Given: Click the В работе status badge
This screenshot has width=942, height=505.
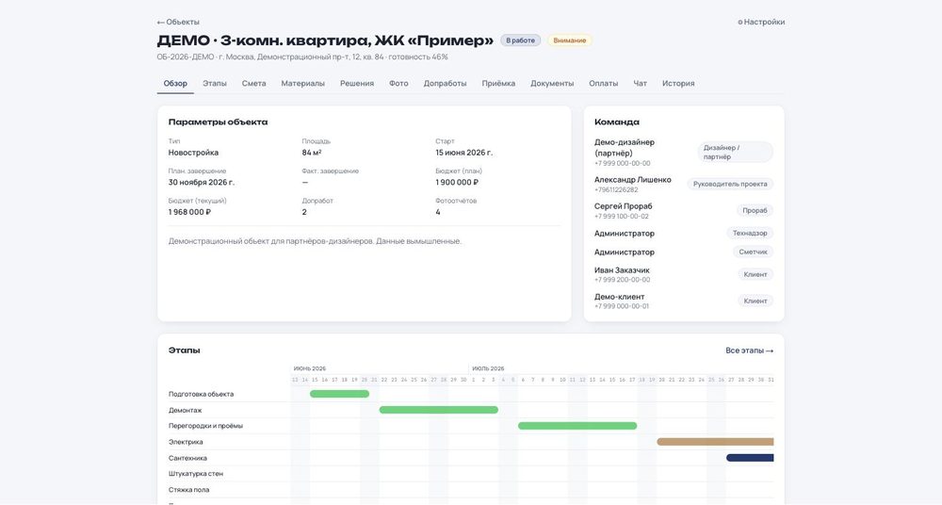Looking at the screenshot, I should (520, 41).
